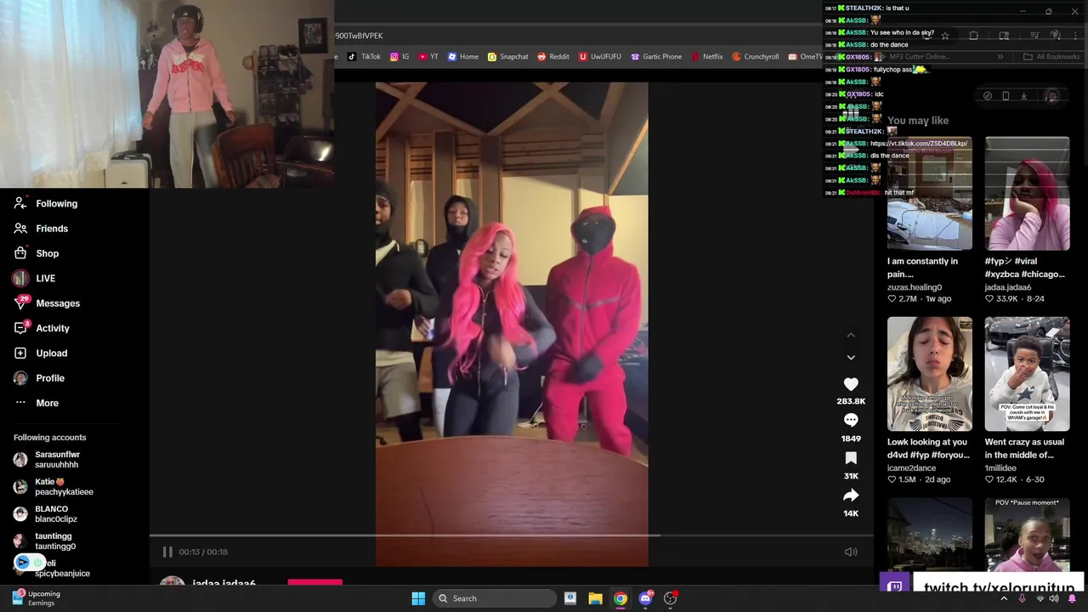Open the Netflix bookmark
This screenshot has height=612, width=1088.
click(707, 57)
